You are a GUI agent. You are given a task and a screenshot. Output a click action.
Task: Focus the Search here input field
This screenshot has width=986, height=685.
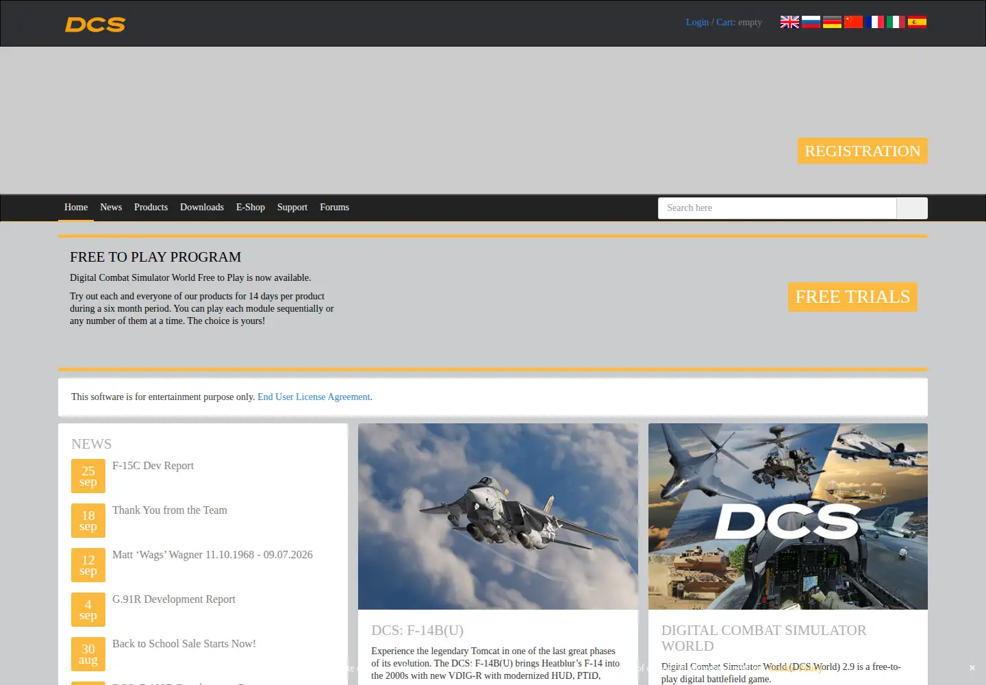coord(777,208)
